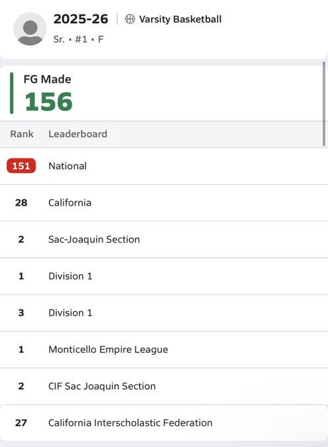Select the Monticello Empire League leaderboard
Viewport: 328px width, 447px height.
164,350
